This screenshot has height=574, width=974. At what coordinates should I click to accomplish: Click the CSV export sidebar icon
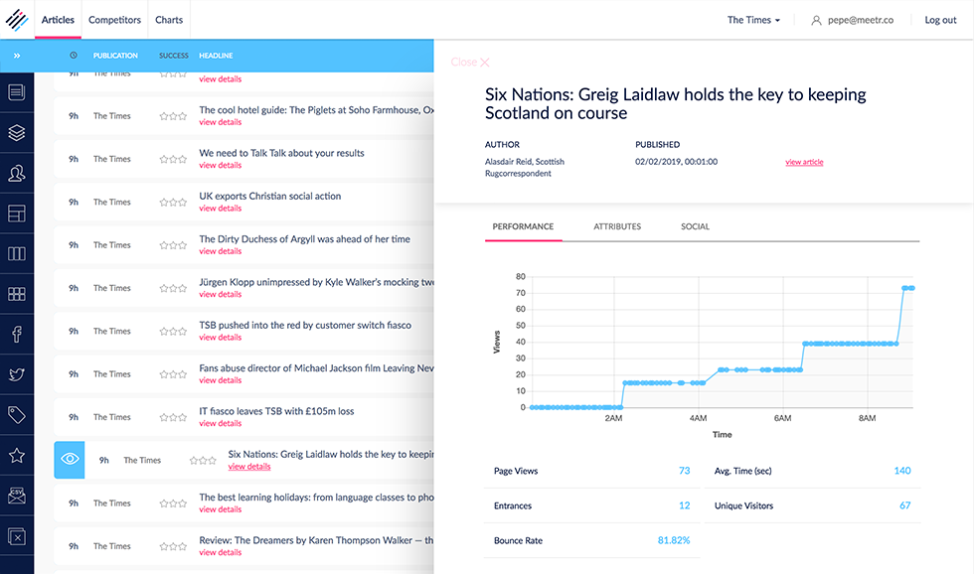pyautogui.click(x=17, y=496)
